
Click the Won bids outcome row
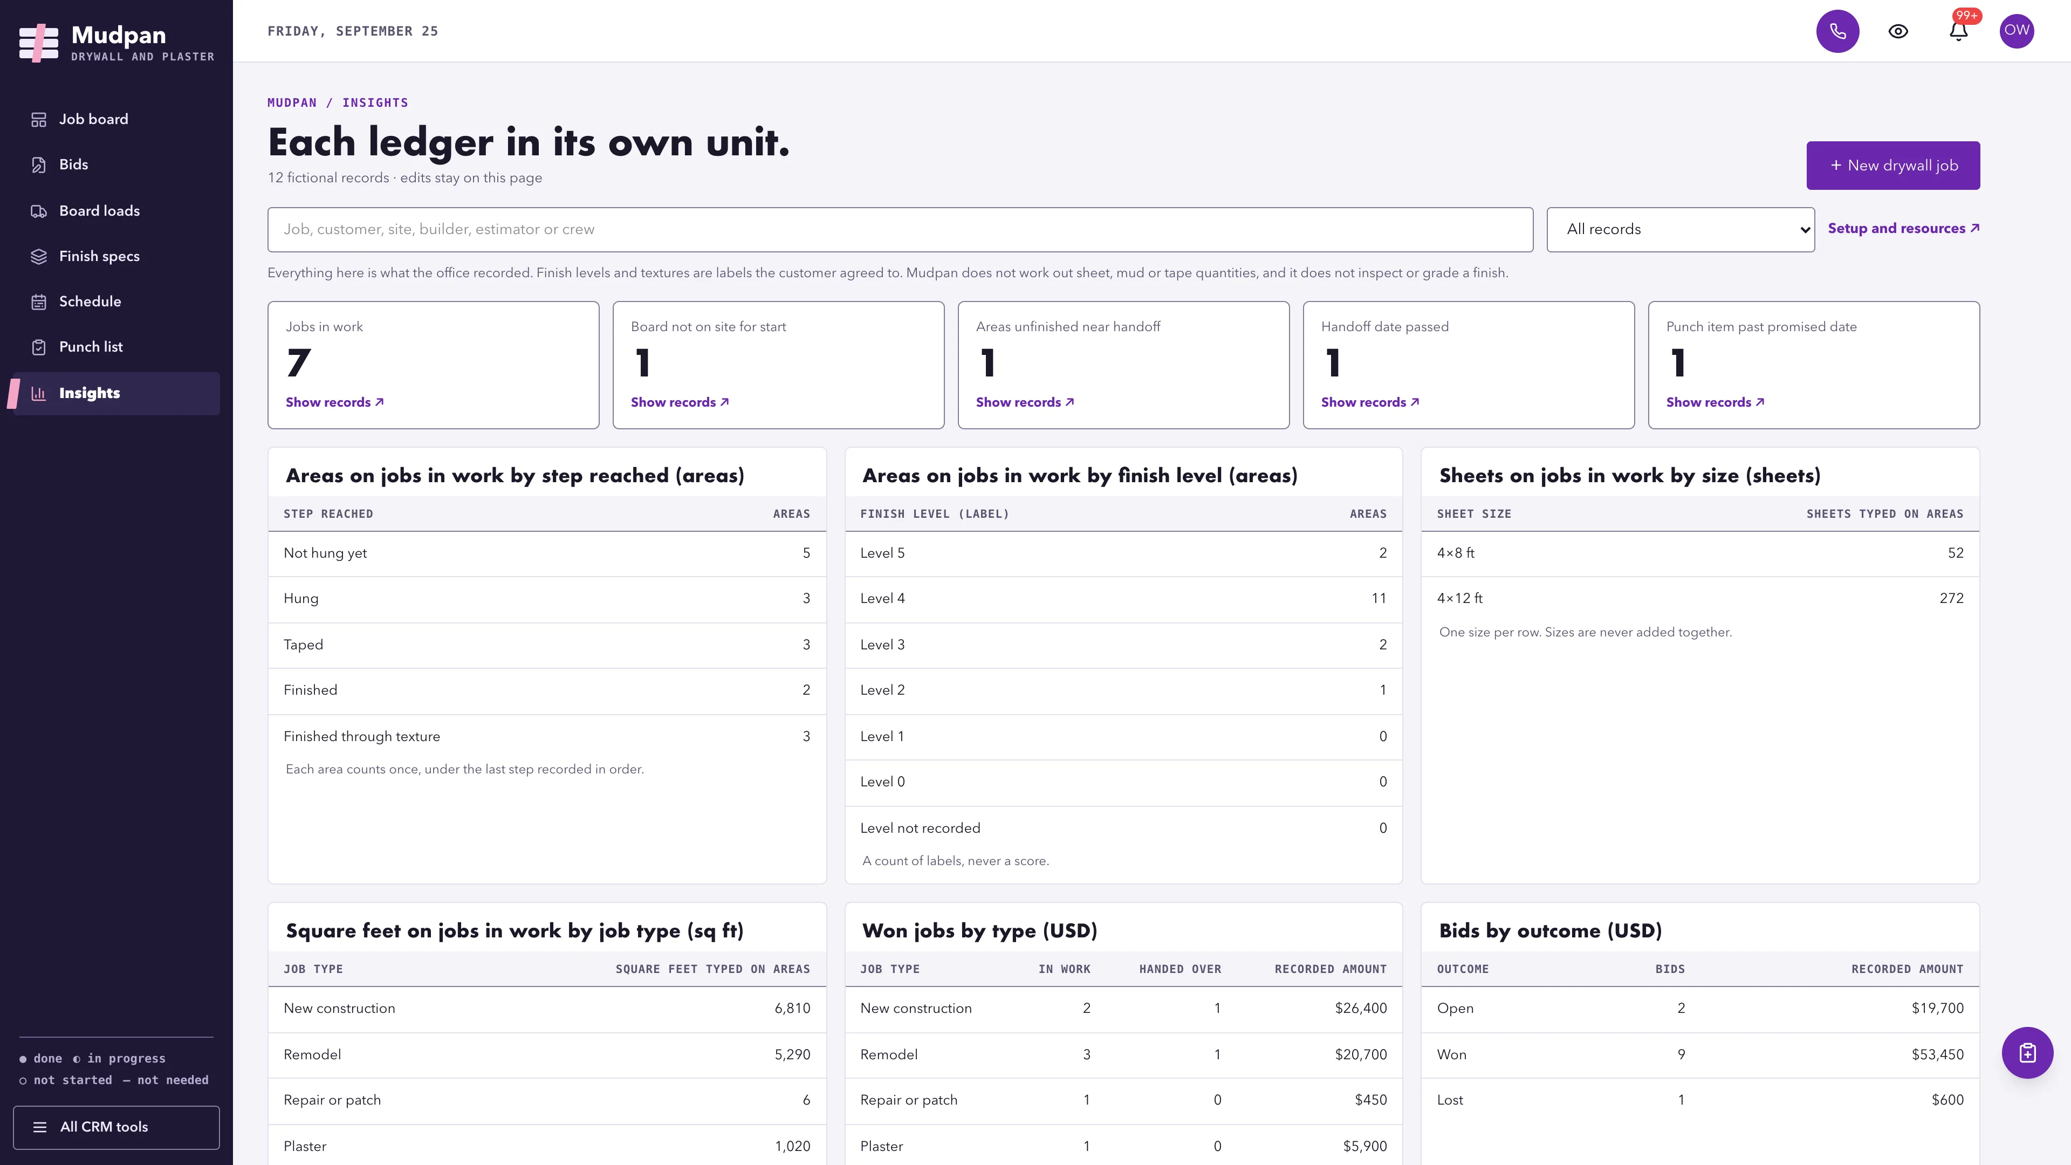1699,1055
